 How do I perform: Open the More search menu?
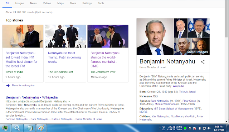tap(73, 3)
